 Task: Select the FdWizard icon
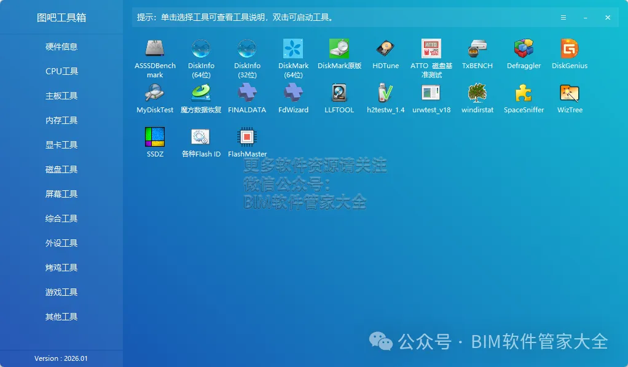[293, 93]
